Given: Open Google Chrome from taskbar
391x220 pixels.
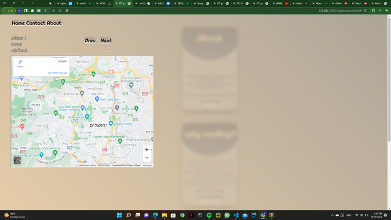Looking at the screenshot, I should coord(182,215).
